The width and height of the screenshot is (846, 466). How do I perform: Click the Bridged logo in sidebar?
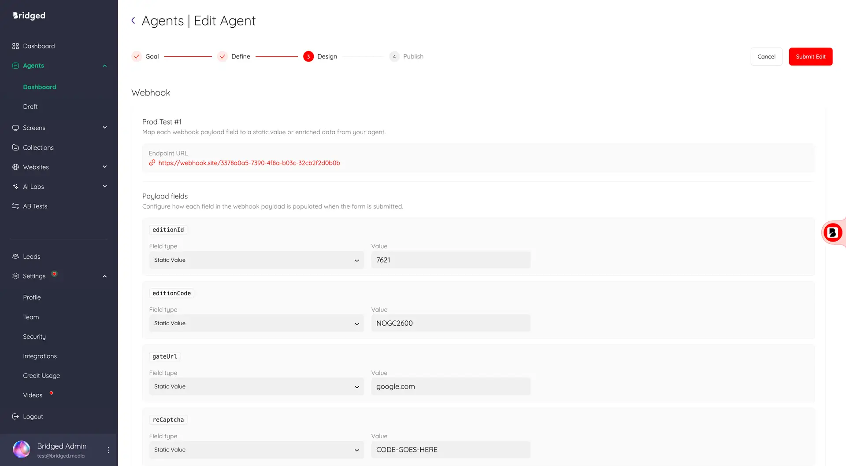coord(29,15)
